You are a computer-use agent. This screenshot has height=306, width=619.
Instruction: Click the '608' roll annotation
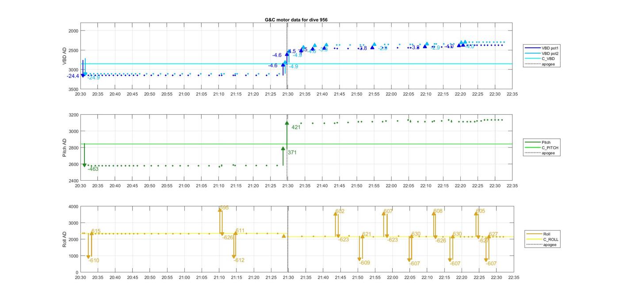pos(438,211)
